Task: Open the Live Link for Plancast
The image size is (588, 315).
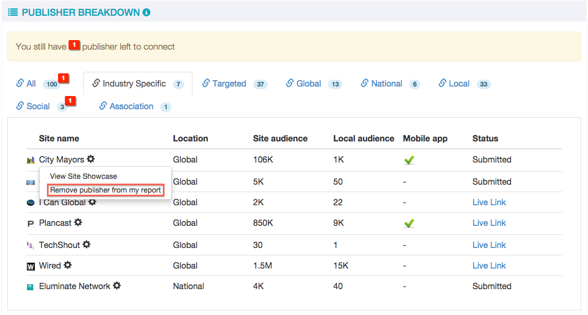Action: (489, 223)
